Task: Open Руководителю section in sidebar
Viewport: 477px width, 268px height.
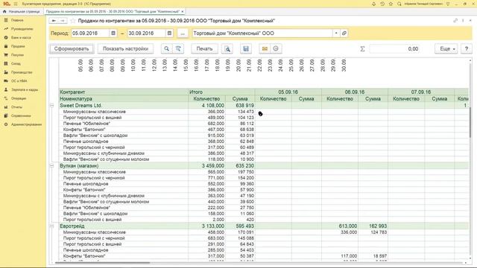Action: (x=22, y=29)
